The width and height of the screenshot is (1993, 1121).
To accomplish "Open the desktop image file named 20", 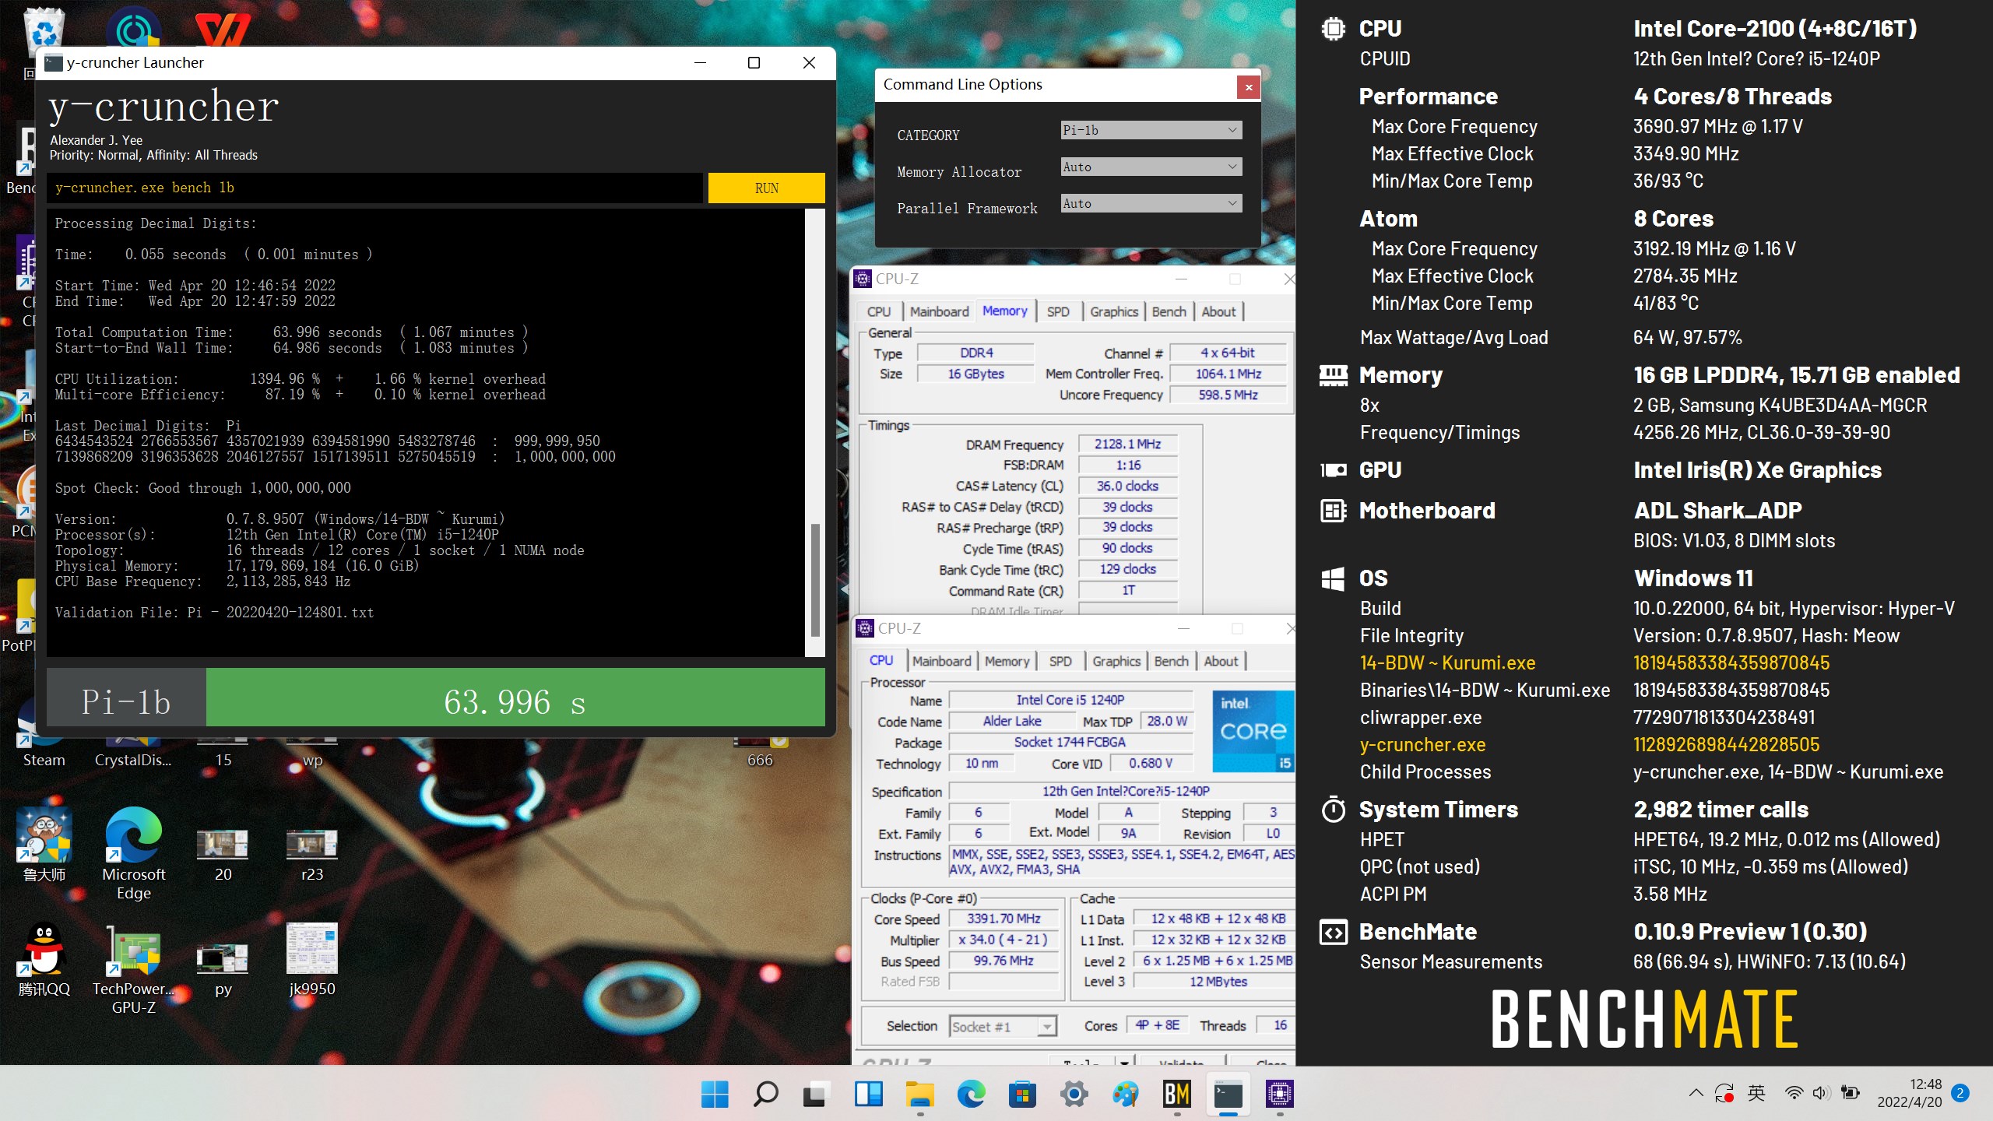I will (223, 855).
